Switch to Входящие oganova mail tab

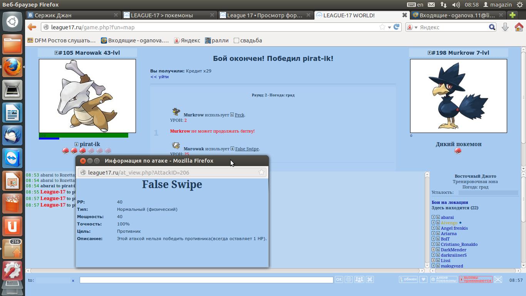pyautogui.click(x=458, y=15)
